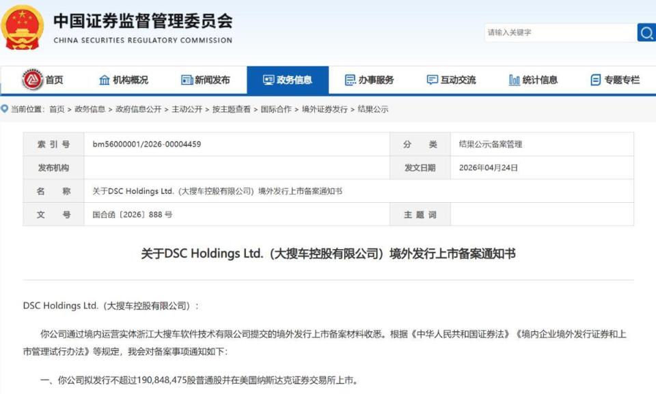Click the form icon beside 办事服务
The height and width of the screenshot is (394, 656).
coord(350,80)
